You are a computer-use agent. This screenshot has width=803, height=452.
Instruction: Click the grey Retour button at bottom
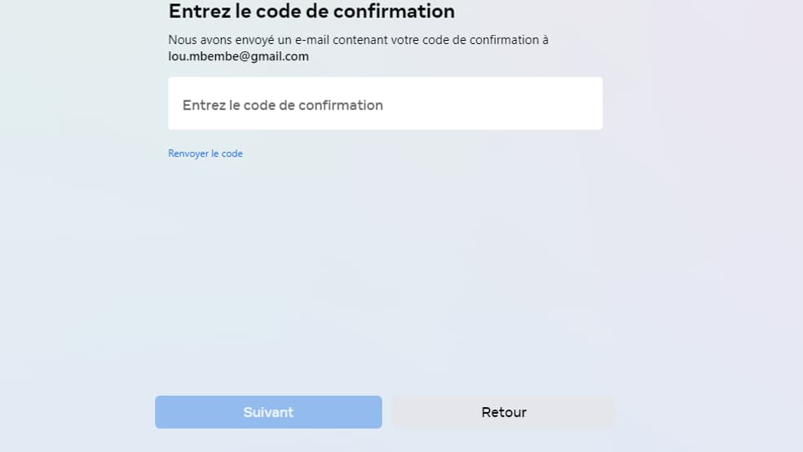tap(503, 412)
